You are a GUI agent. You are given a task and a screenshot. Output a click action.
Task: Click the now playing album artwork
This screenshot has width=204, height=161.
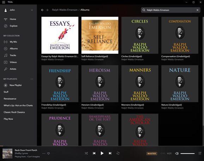pos(7,154)
